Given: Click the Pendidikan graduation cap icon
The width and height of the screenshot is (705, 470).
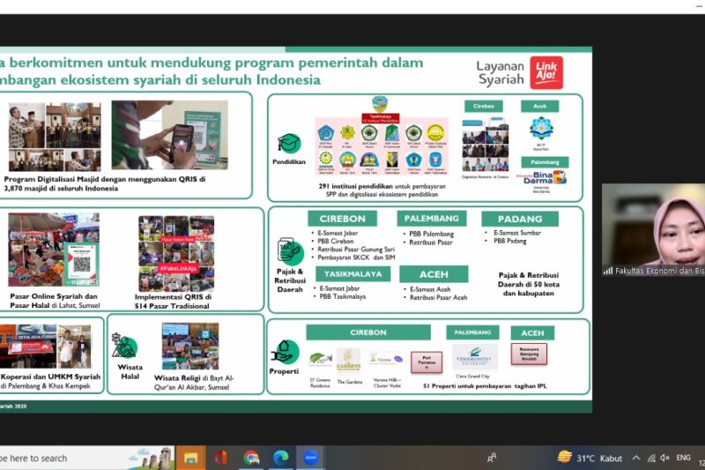Looking at the screenshot, I should (x=288, y=144).
